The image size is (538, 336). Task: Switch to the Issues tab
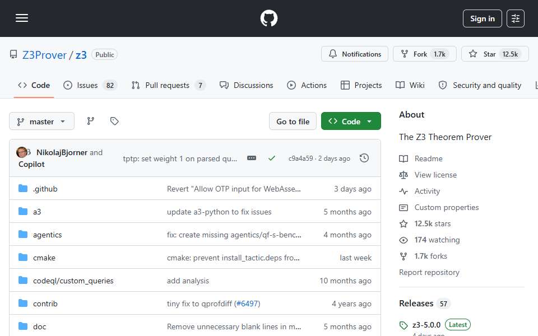[90, 85]
